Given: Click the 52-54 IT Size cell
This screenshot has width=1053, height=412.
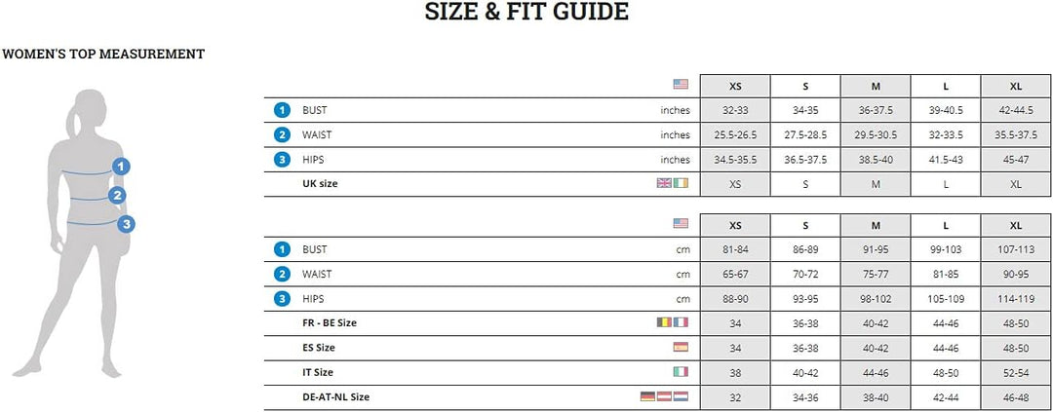Looking at the screenshot, I should (1016, 372).
